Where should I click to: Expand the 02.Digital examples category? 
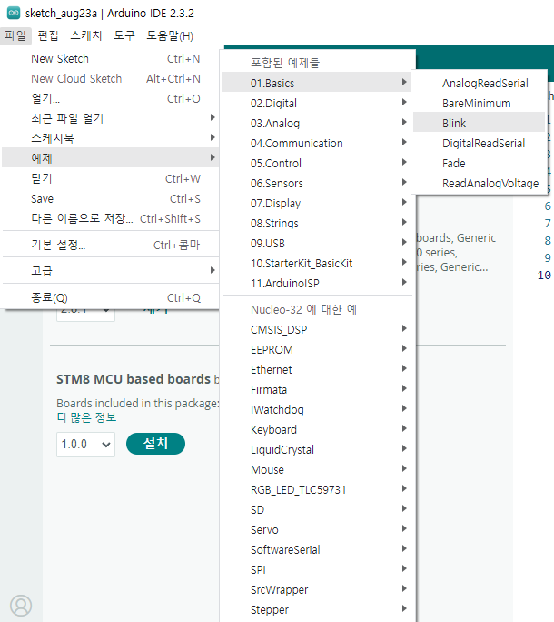(317, 103)
